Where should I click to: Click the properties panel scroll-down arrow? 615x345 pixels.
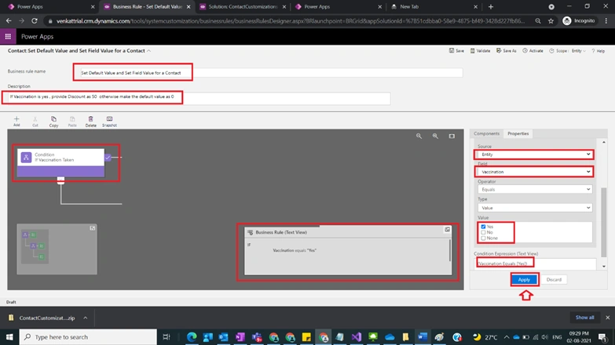coord(604,267)
